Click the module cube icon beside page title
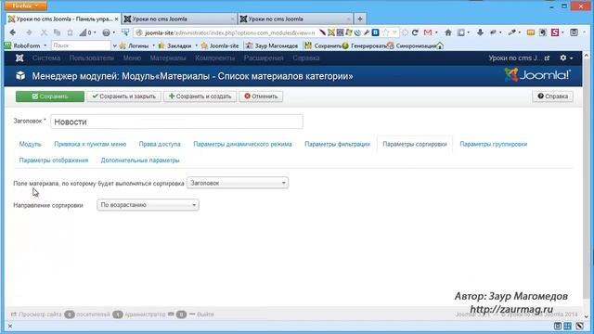594x334 pixels. pyautogui.click(x=20, y=76)
